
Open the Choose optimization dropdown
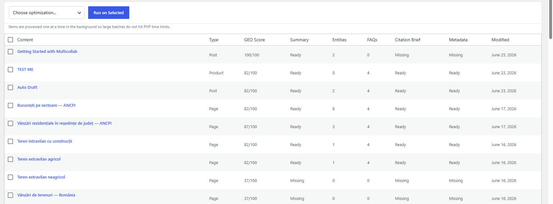click(x=47, y=13)
